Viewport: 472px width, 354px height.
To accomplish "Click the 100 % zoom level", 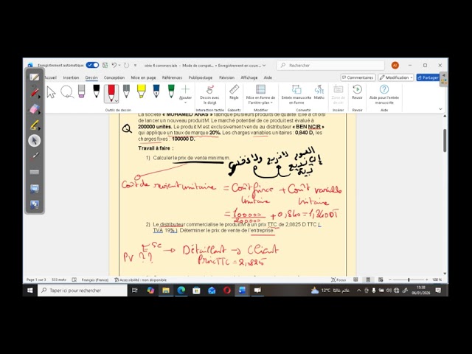I will point(437,280).
